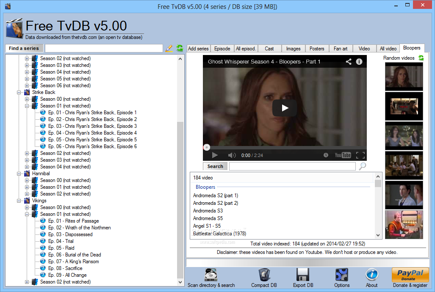Open video info icon
The width and height of the screenshot is (435, 292).
click(x=359, y=61)
